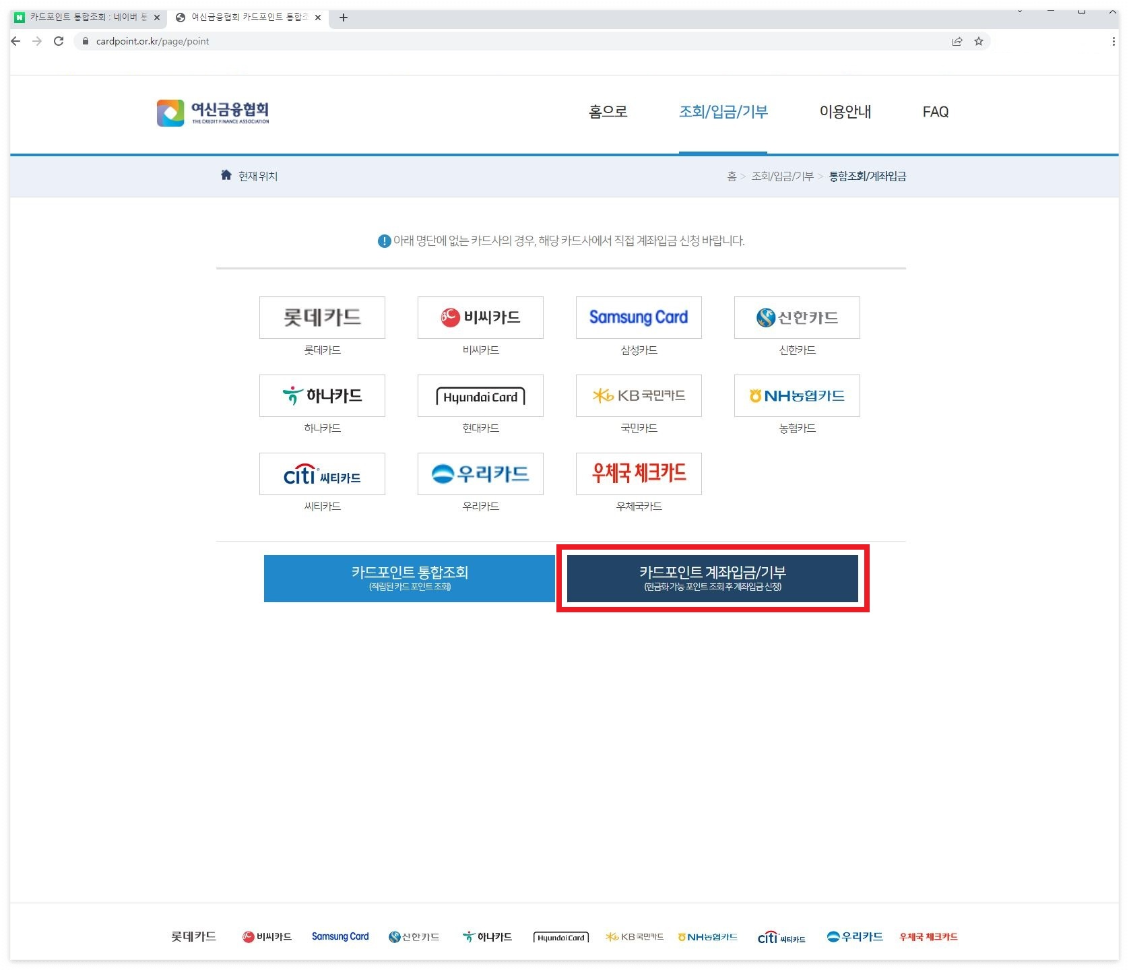This screenshot has height=970, width=1129.
Task: Select the 롯데카드 logo tile
Action: point(322,317)
